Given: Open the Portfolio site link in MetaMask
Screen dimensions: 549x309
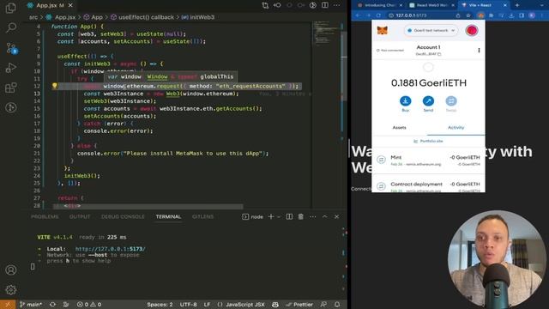Looking at the screenshot, I should [428, 141].
